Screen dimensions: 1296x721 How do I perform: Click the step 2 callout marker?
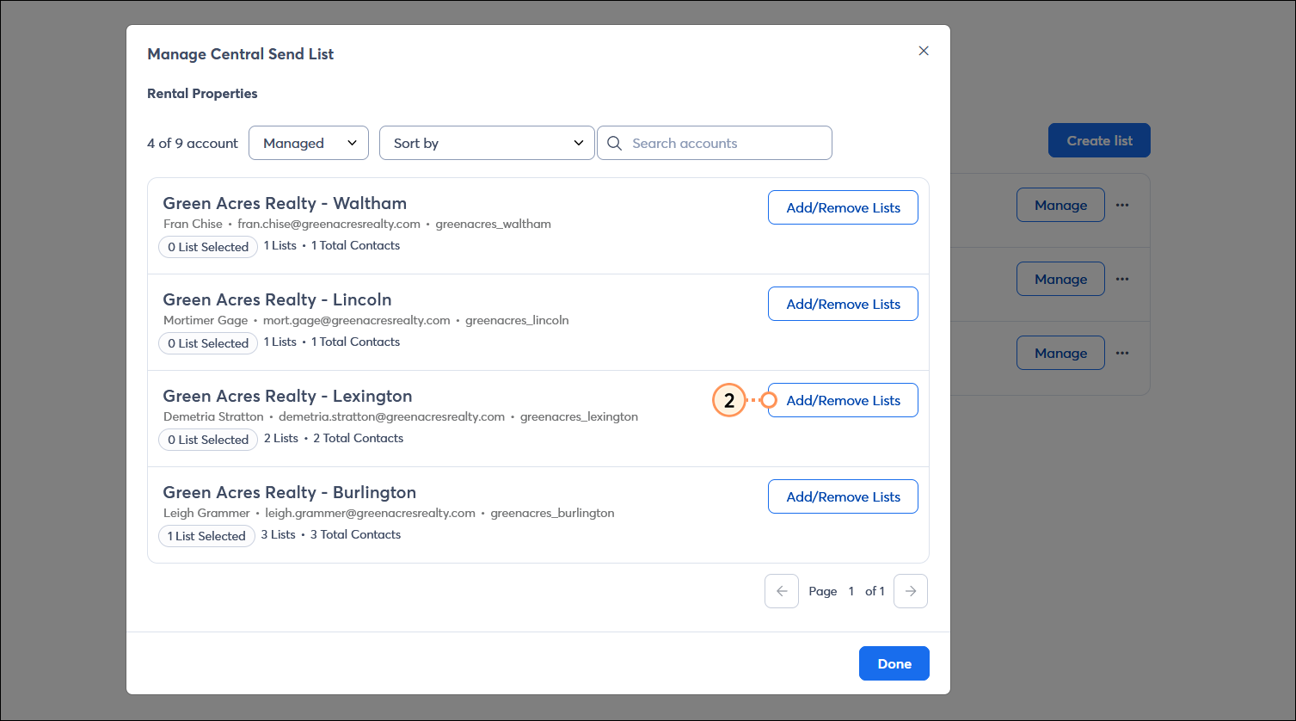click(728, 400)
